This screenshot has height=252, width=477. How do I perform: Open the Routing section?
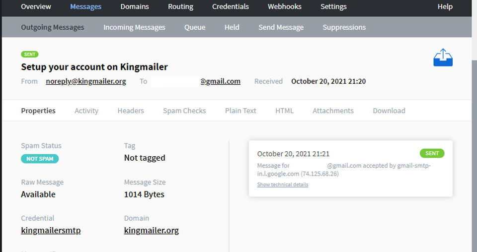tap(180, 6)
